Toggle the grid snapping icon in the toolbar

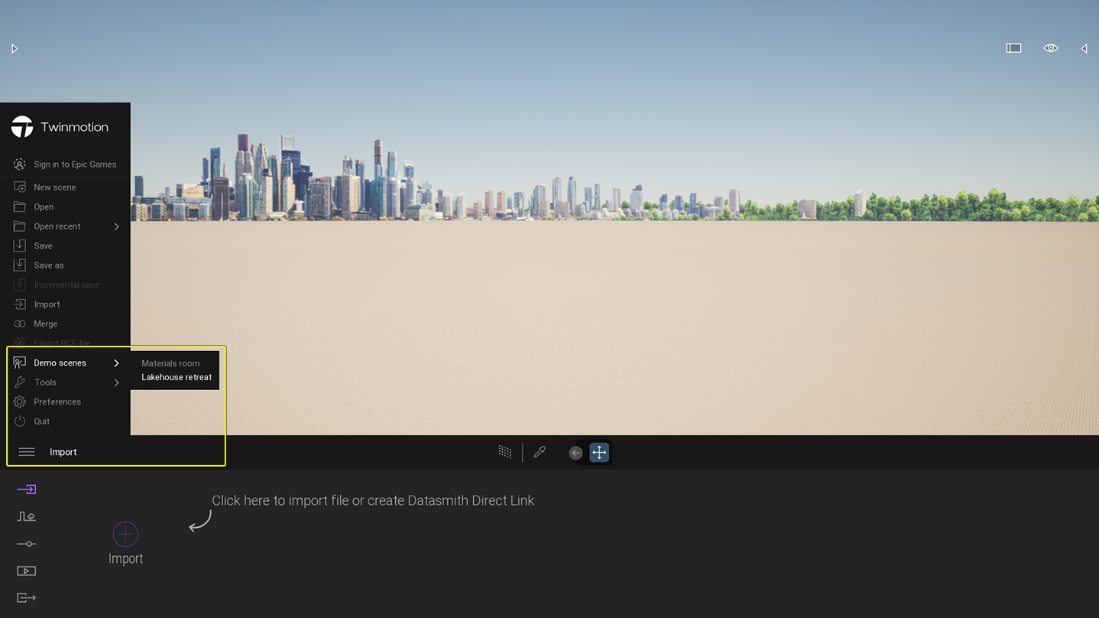coord(504,451)
